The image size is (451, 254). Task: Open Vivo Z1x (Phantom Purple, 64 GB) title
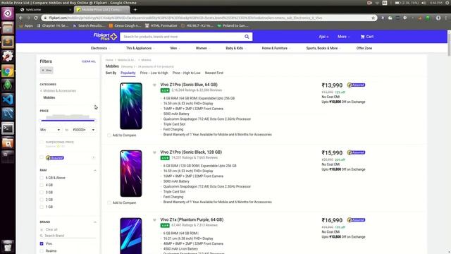192,219
